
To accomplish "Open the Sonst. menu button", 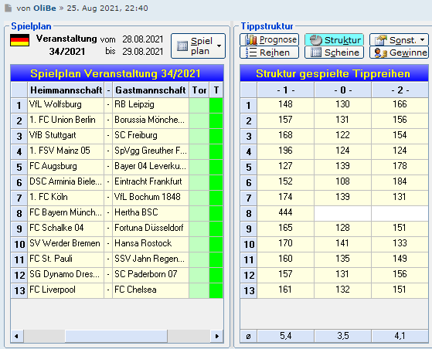I will click(x=399, y=40).
